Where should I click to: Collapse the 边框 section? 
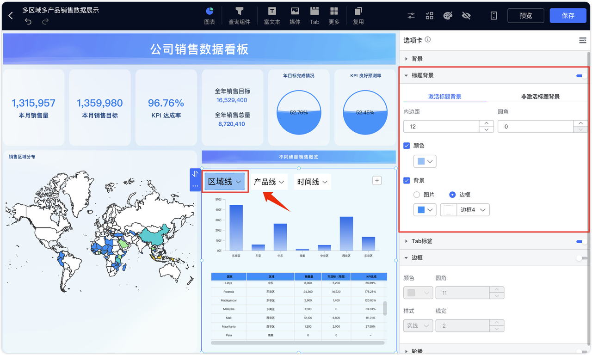[x=406, y=258]
